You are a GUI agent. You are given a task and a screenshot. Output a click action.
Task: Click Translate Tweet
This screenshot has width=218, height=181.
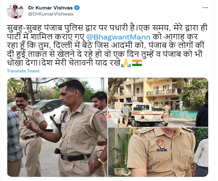coord(23,71)
